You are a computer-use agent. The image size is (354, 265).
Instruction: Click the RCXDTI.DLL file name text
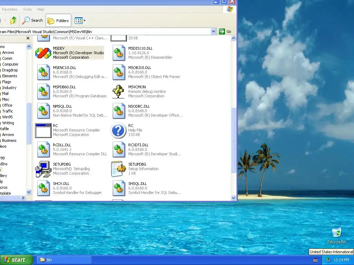(x=138, y=145)
